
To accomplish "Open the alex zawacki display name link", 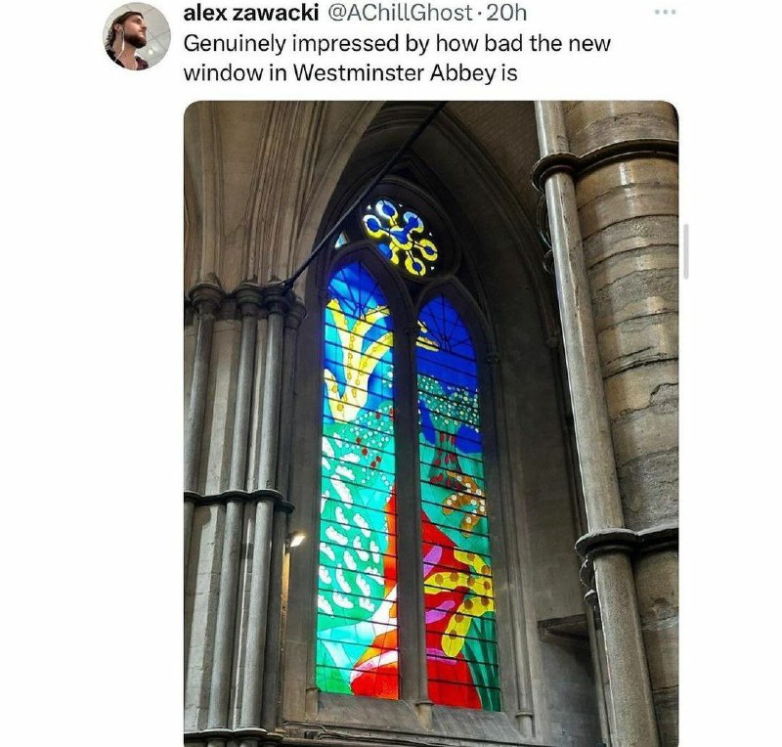I will tap(251, 13).
